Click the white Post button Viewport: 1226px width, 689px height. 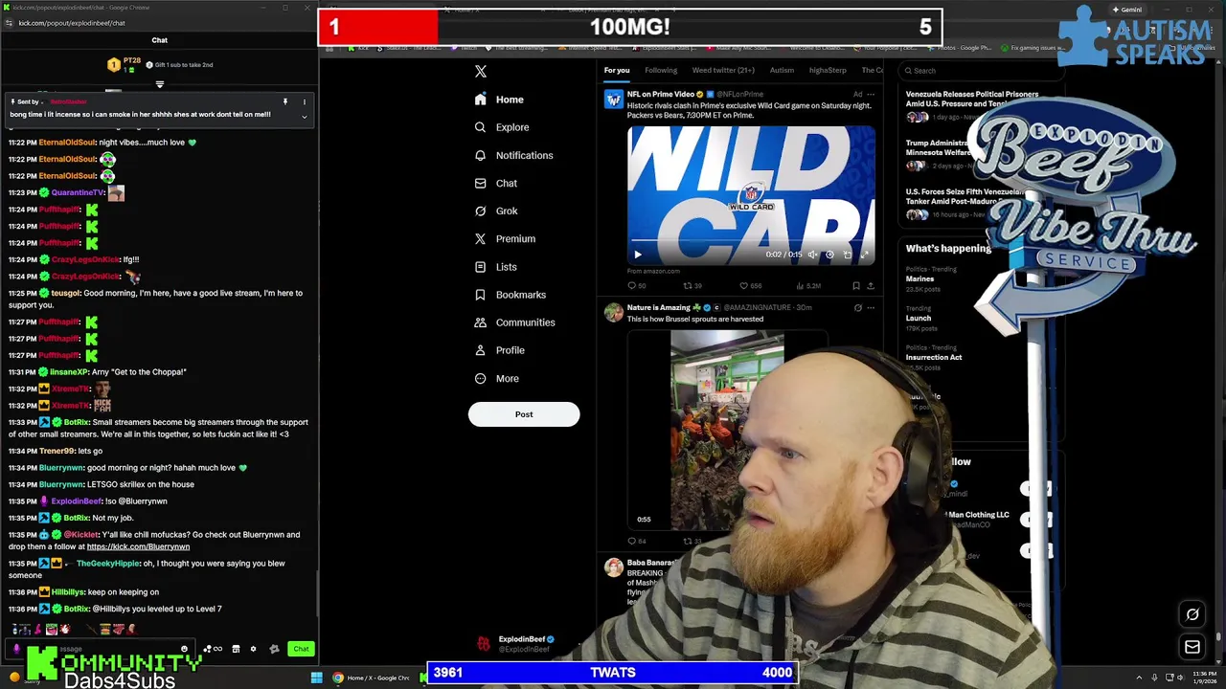tap(524, 414)
